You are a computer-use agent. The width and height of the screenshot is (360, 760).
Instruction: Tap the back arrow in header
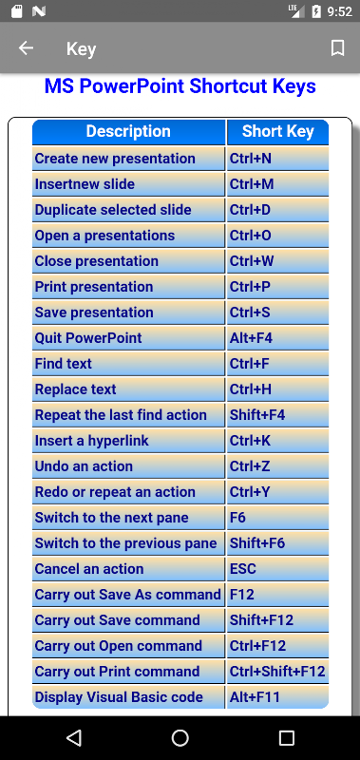[x=26, y=48]
